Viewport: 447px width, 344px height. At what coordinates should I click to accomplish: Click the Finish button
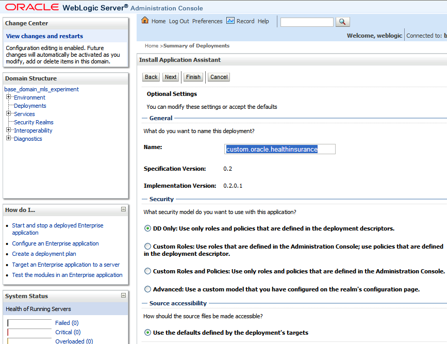coord(193,77)
